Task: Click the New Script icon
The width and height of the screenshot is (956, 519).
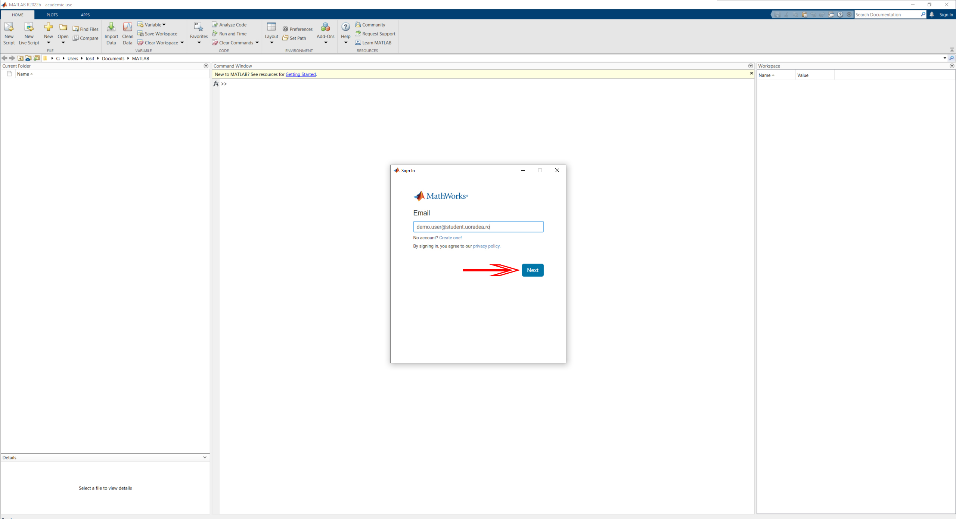Action: pyautogui.click(x=9, y=27)
